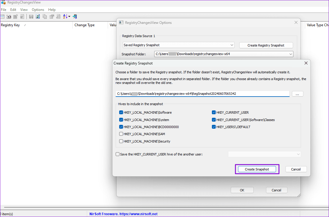Screen dimensions: 329x217
Task: Click the exit door toolbar icon
Action: point(75,16)
